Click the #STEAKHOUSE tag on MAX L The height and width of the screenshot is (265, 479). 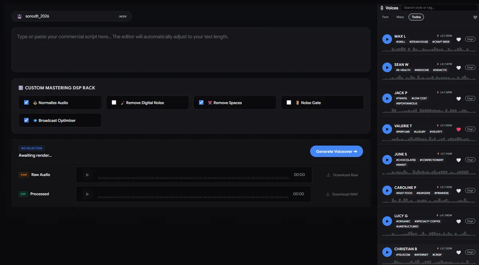pyautogui.click(x=419, y=42)
